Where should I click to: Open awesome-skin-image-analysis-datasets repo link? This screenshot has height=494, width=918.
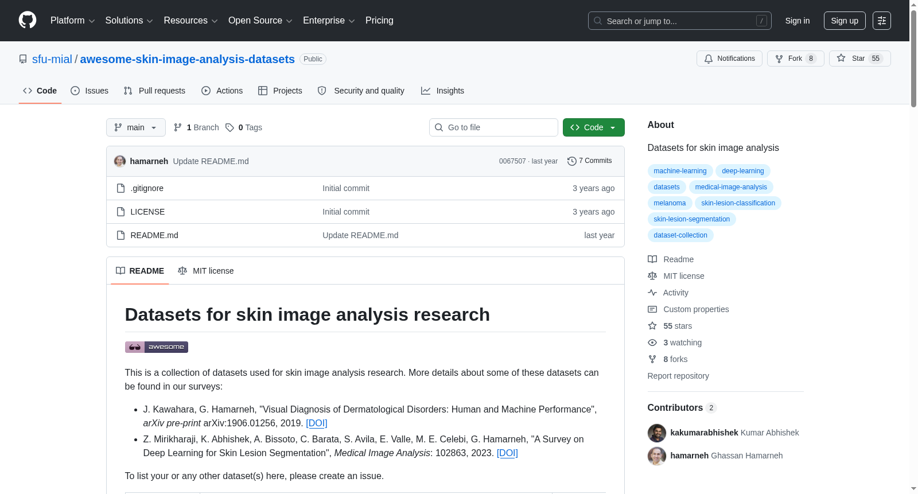188,59
